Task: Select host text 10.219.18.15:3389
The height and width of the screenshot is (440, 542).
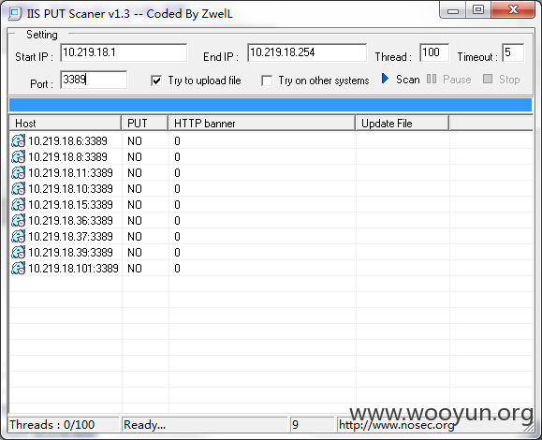Action: click(x=70, y=205)
